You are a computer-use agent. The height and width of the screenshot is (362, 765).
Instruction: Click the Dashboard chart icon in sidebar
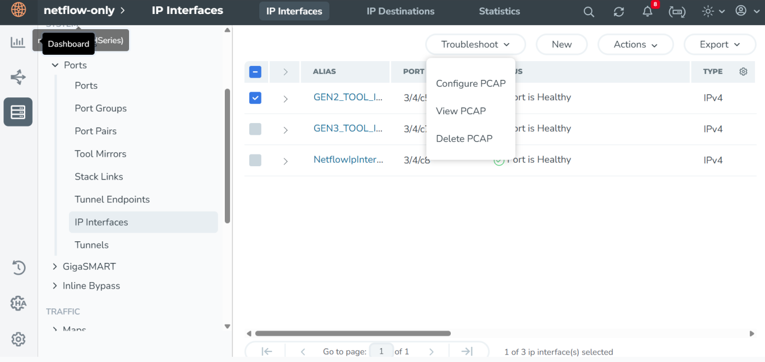point(18,43)
